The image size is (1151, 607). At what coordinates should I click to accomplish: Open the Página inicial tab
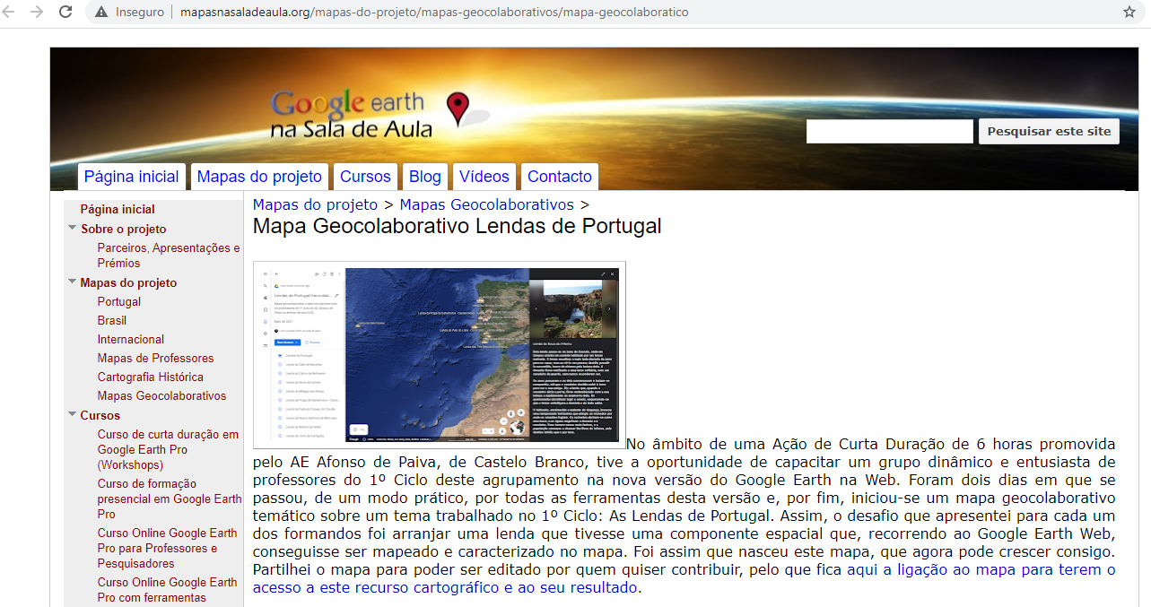[132, 177]
